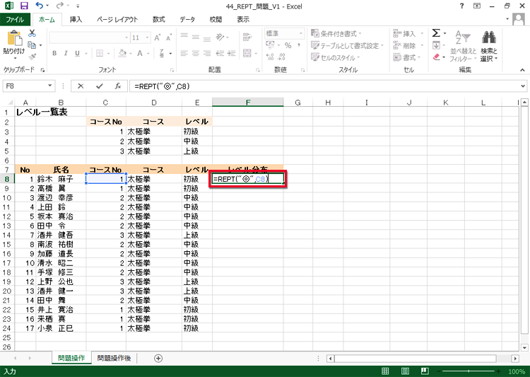Switch to the 校閲 tab
This screenshot has width=530, height=377.
[x=216, y=19]
